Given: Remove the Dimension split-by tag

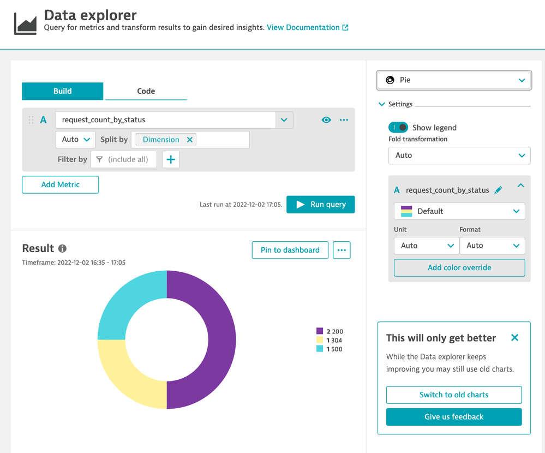Looking at the screenshot, I should pos(190,140).
